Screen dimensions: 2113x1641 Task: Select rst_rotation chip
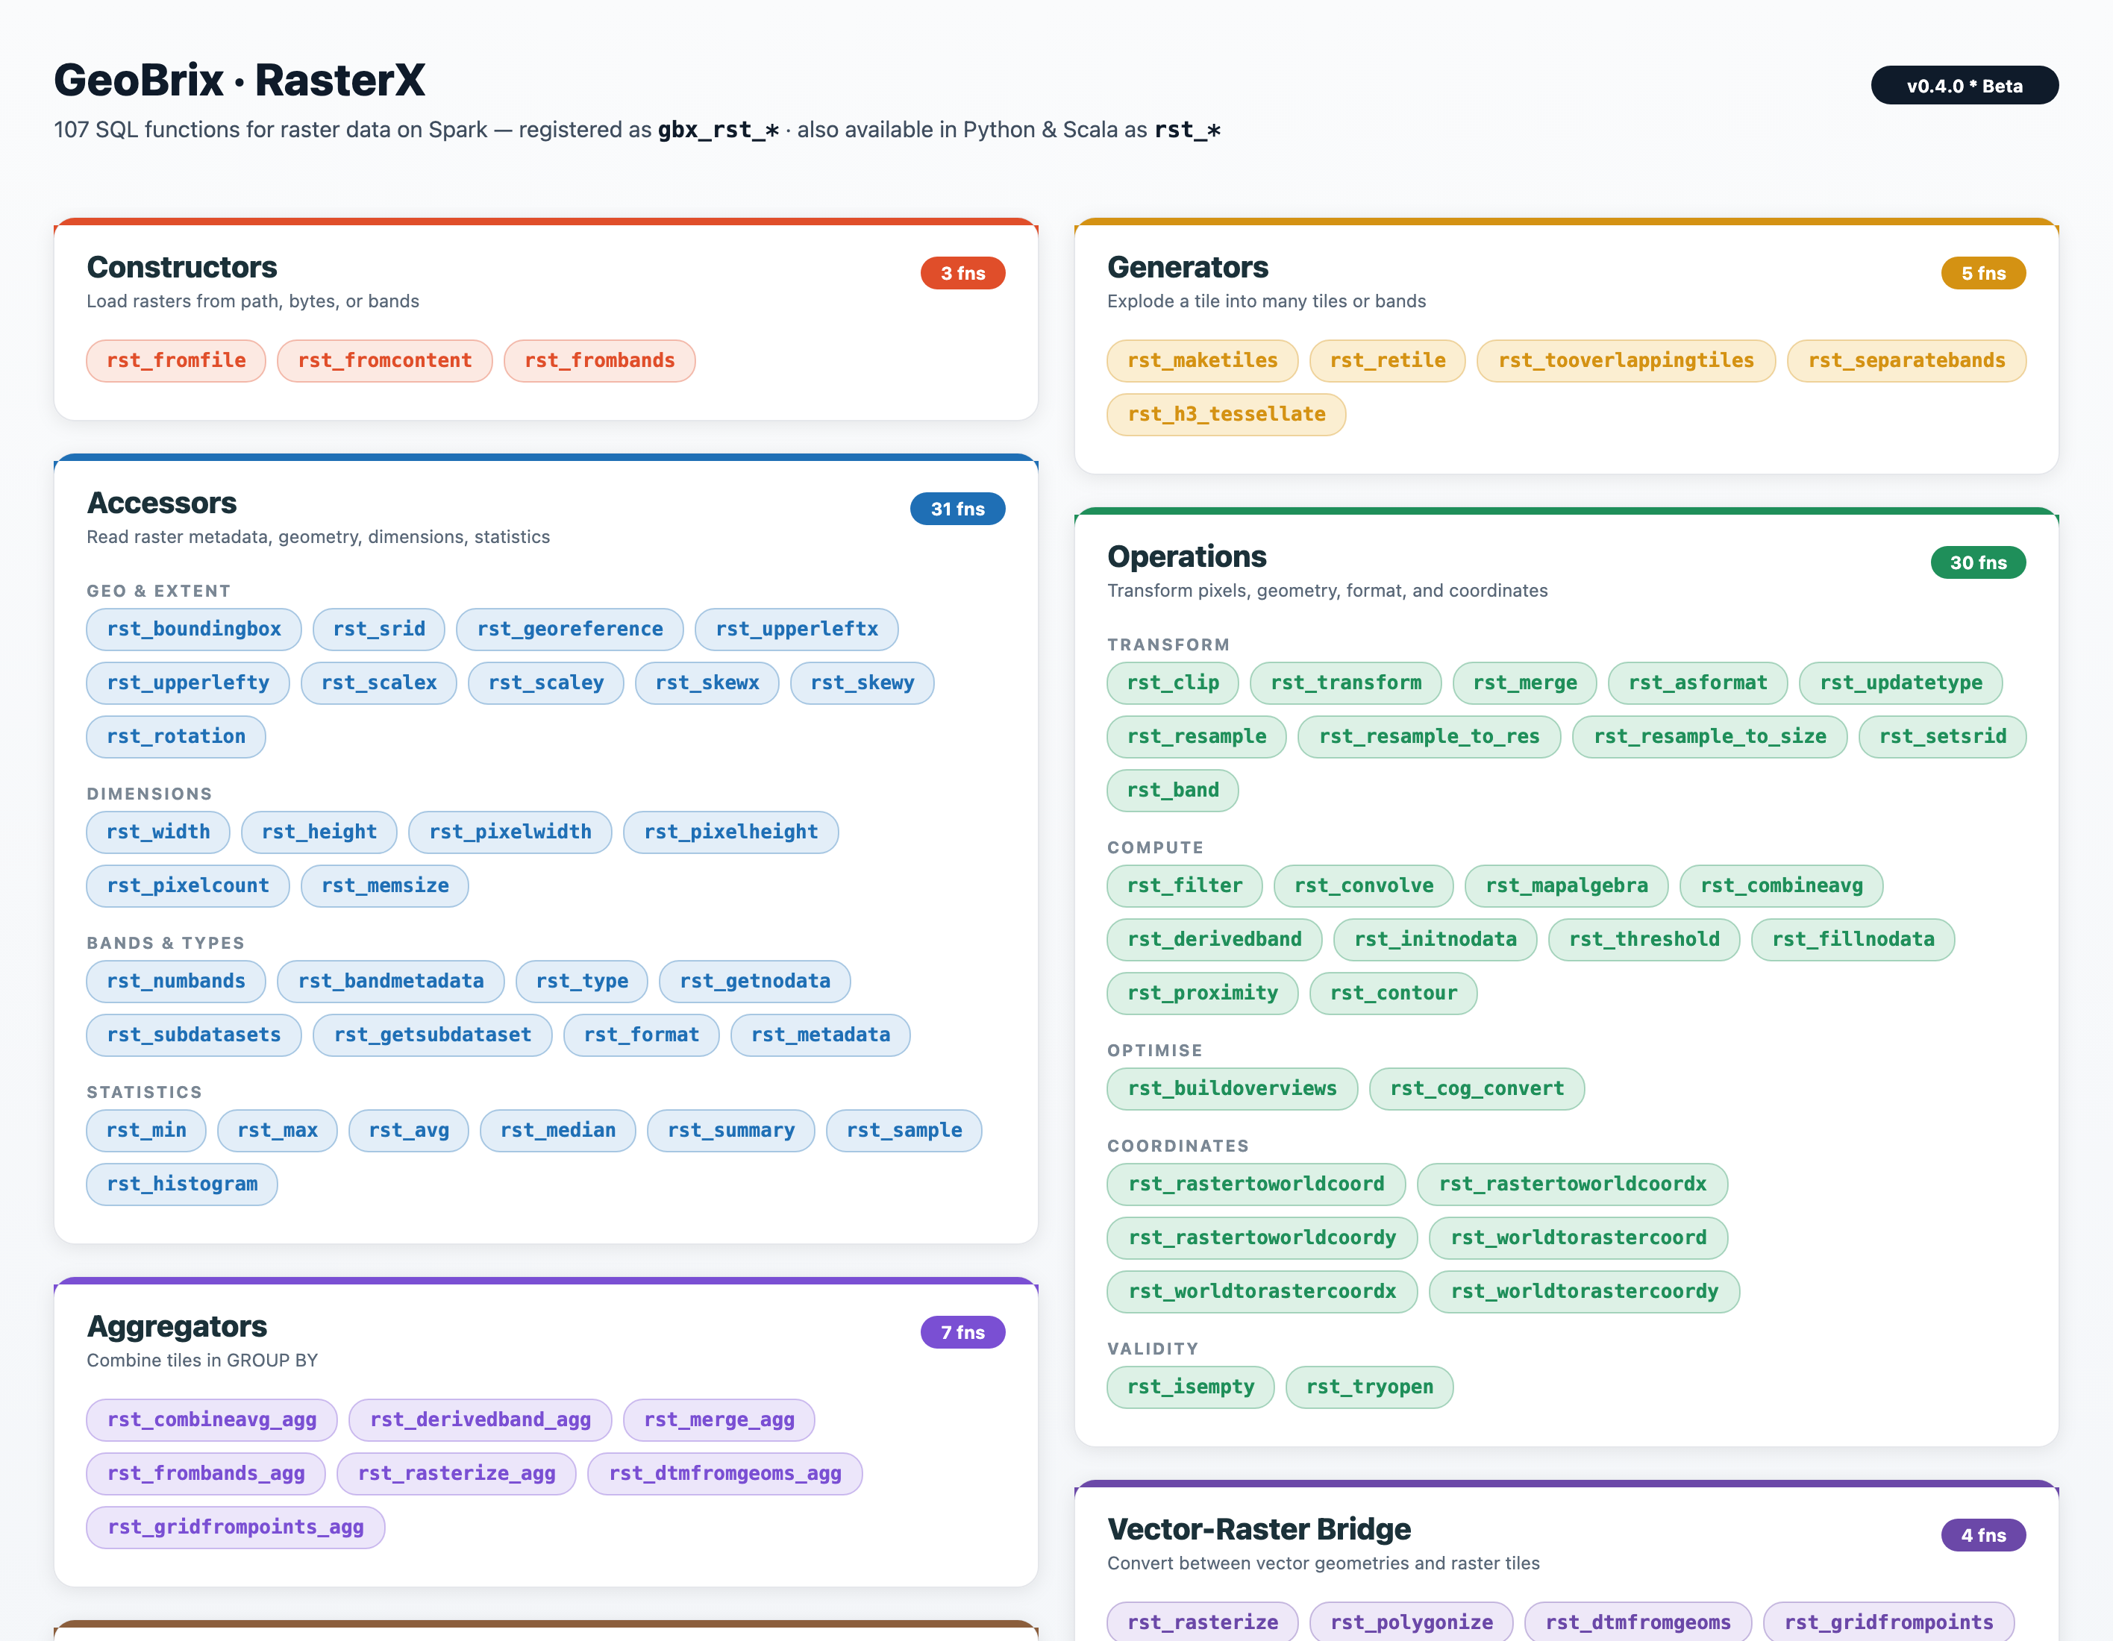tap(176, 737)
